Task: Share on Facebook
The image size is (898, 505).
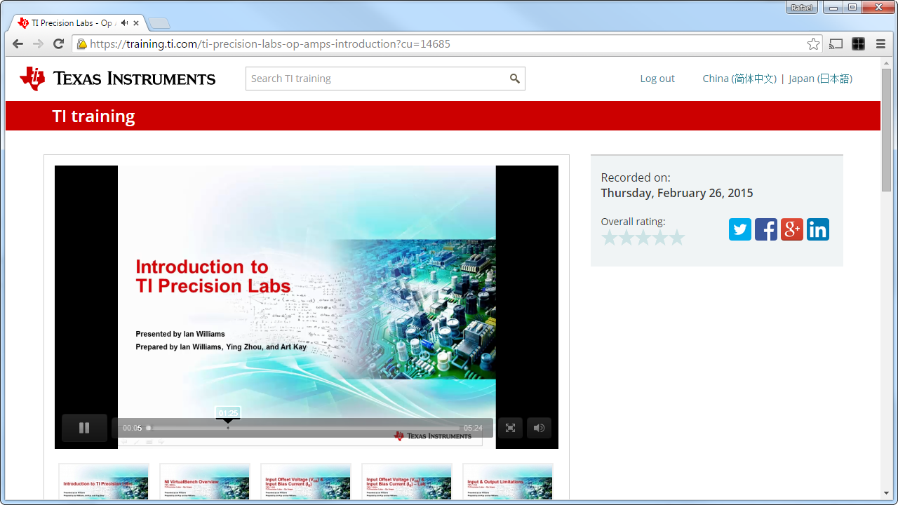Action: [766, 229]
